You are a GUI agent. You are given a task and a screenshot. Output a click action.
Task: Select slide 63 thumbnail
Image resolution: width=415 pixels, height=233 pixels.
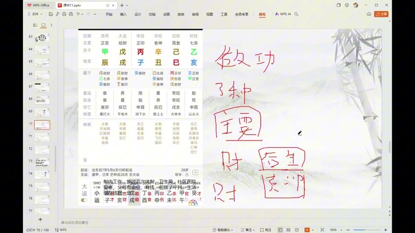coord(42,38)
